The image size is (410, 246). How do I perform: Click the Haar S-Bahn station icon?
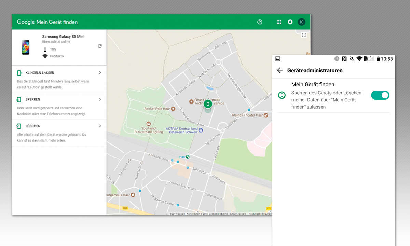pos(187,156)
